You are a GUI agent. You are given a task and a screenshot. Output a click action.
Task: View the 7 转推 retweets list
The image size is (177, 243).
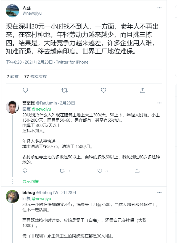click(x=13, y=76)
